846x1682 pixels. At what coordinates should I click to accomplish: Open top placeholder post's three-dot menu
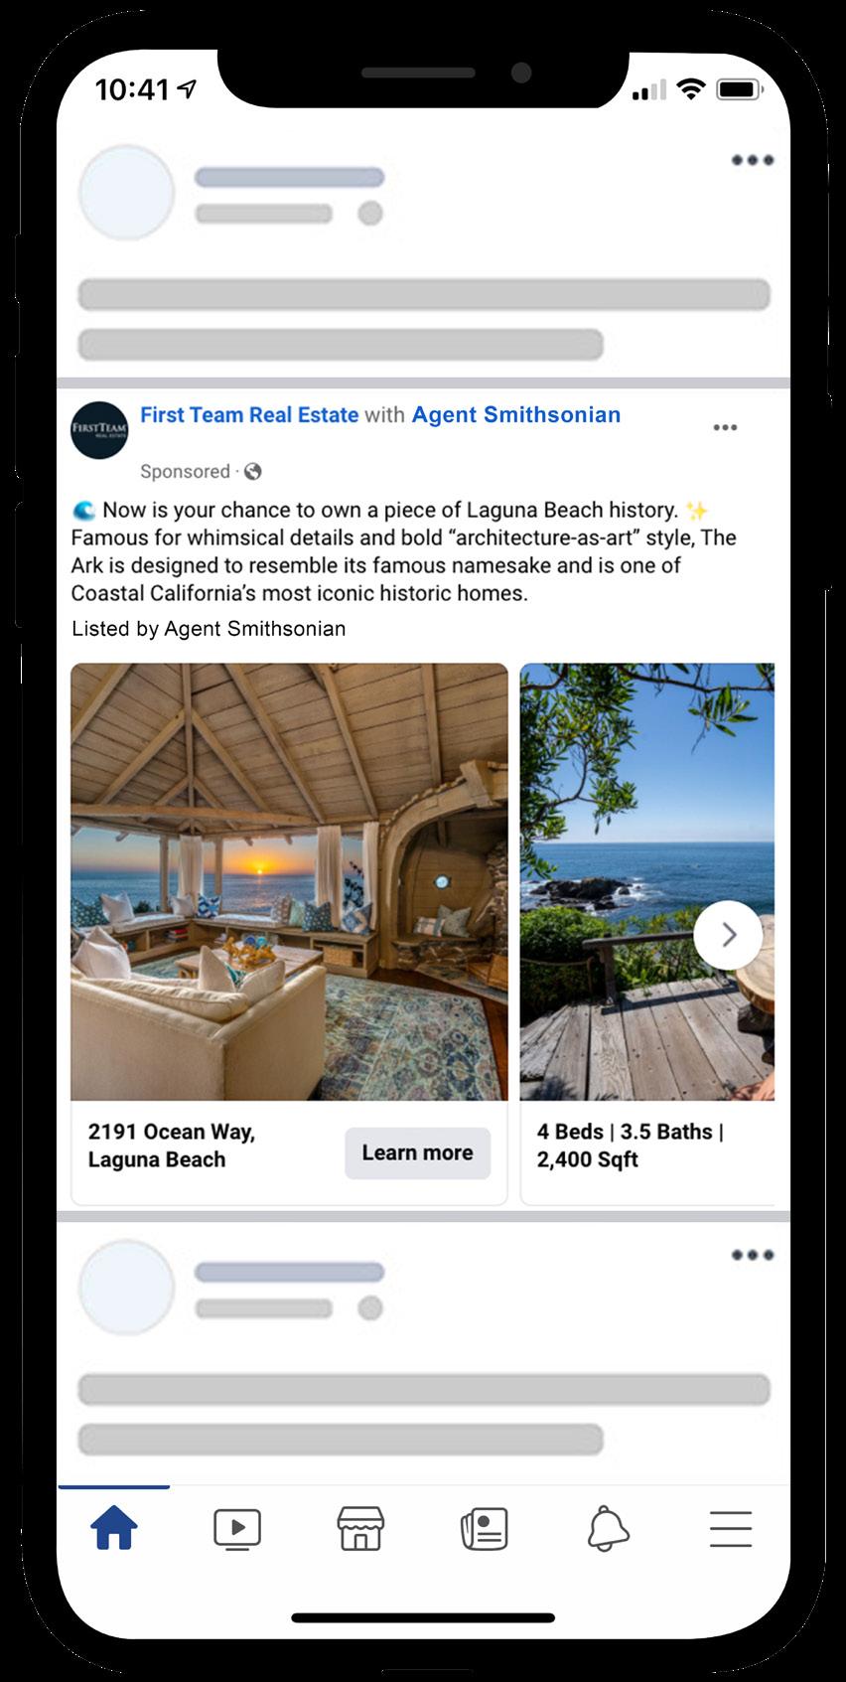click(x=752, y=160)
